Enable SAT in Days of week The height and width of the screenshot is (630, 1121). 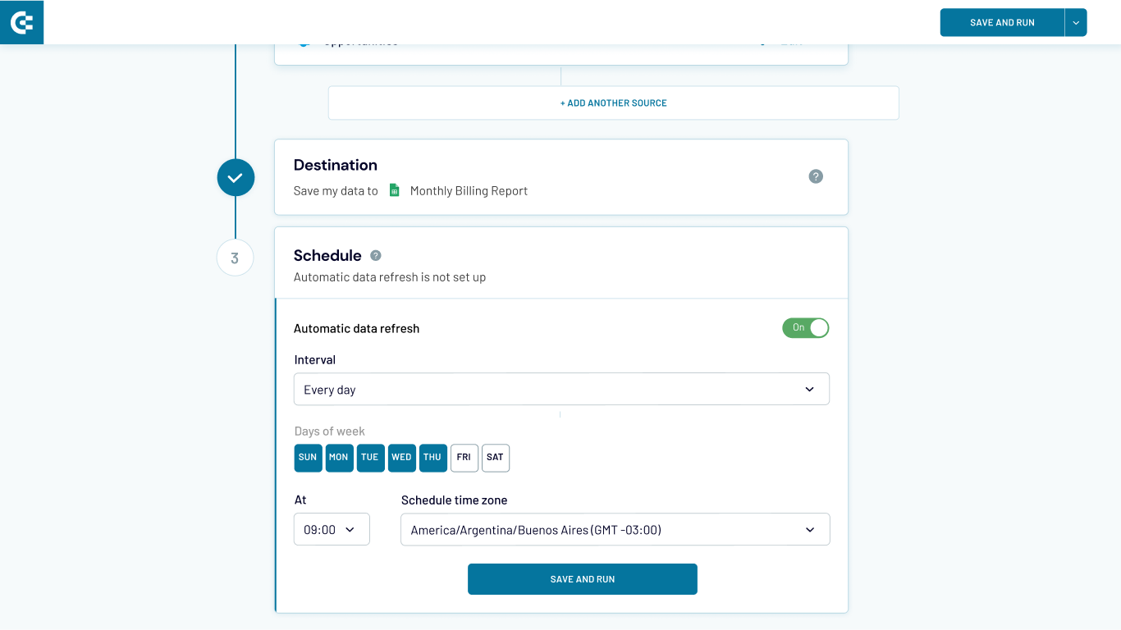(495, 458)
